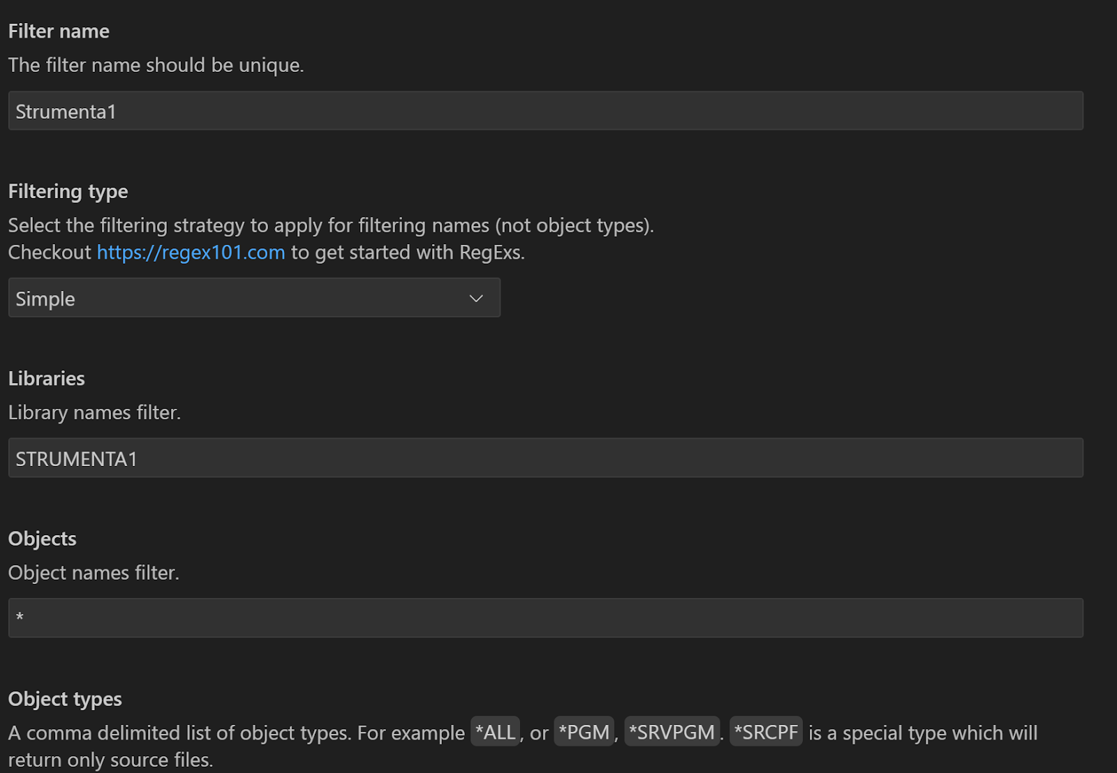Click the "Object names filter." description

(94, 573)
